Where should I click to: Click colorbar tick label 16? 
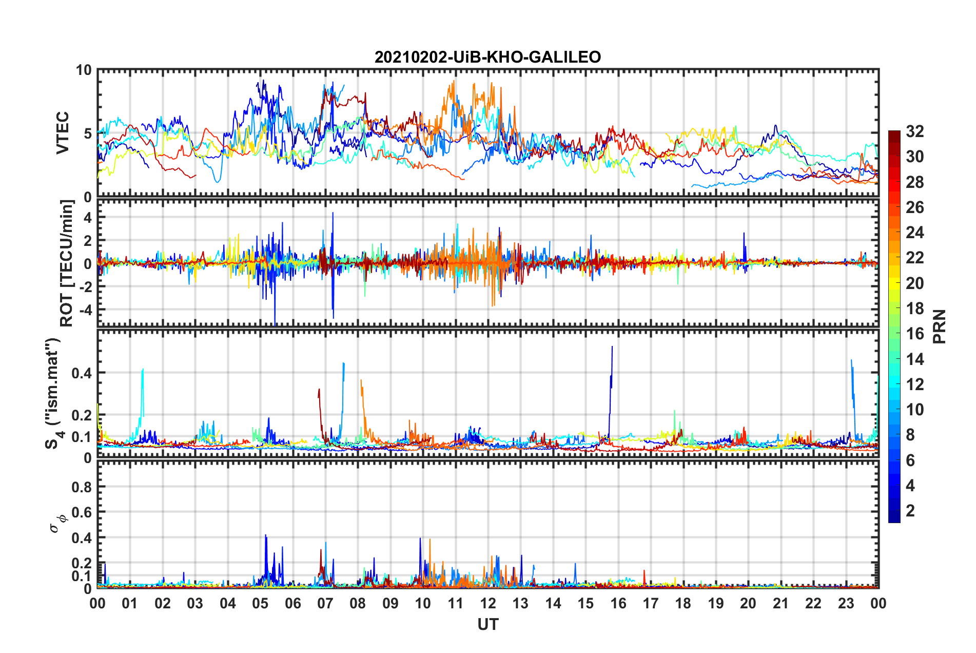pos(914,334)
